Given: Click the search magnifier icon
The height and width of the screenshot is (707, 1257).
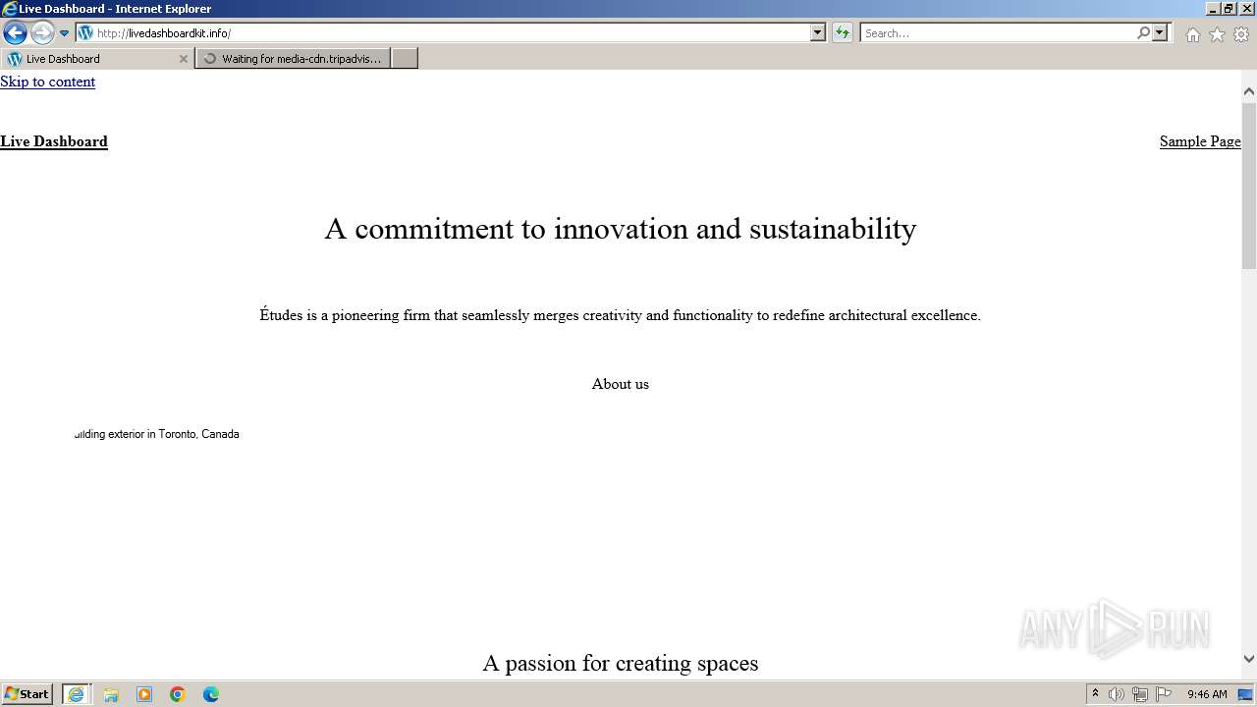Looking at the screenshot, I should point(1143,32).
